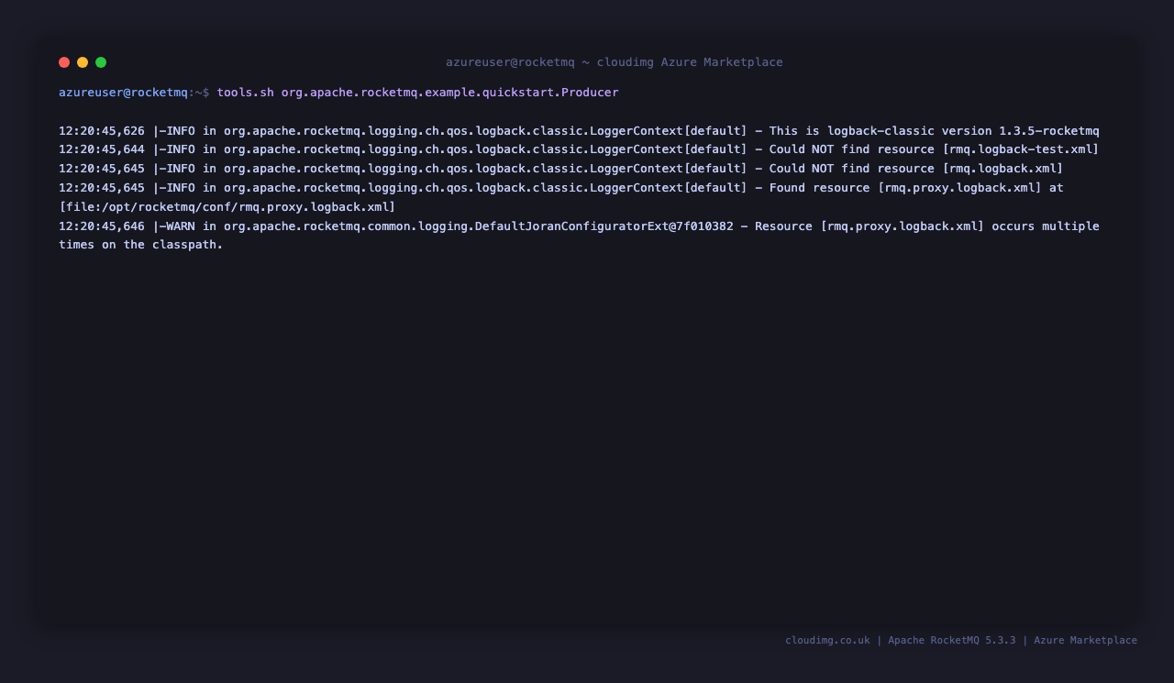Click the green maximize window dot
Screen dimensions: 1174x683
coord(101,62)
